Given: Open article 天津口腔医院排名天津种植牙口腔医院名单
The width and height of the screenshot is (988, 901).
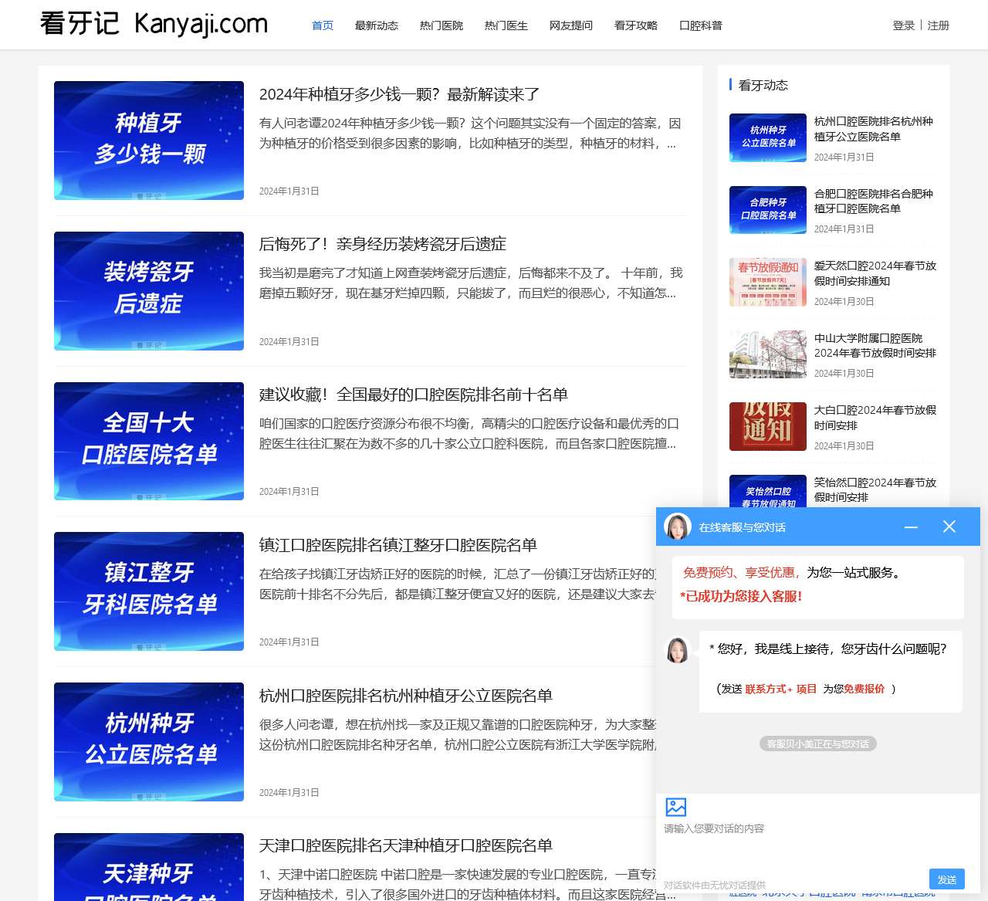Looking at the screenshot, I should pyautogui.click(x=406, y=845).
